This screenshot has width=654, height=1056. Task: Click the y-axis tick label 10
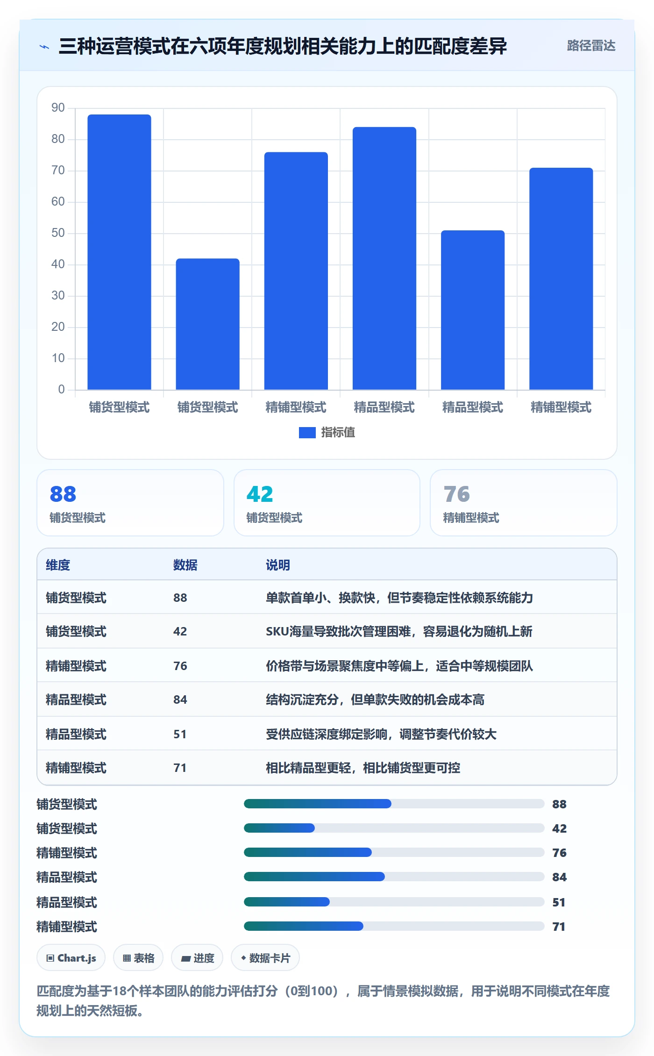coord(58,358)
